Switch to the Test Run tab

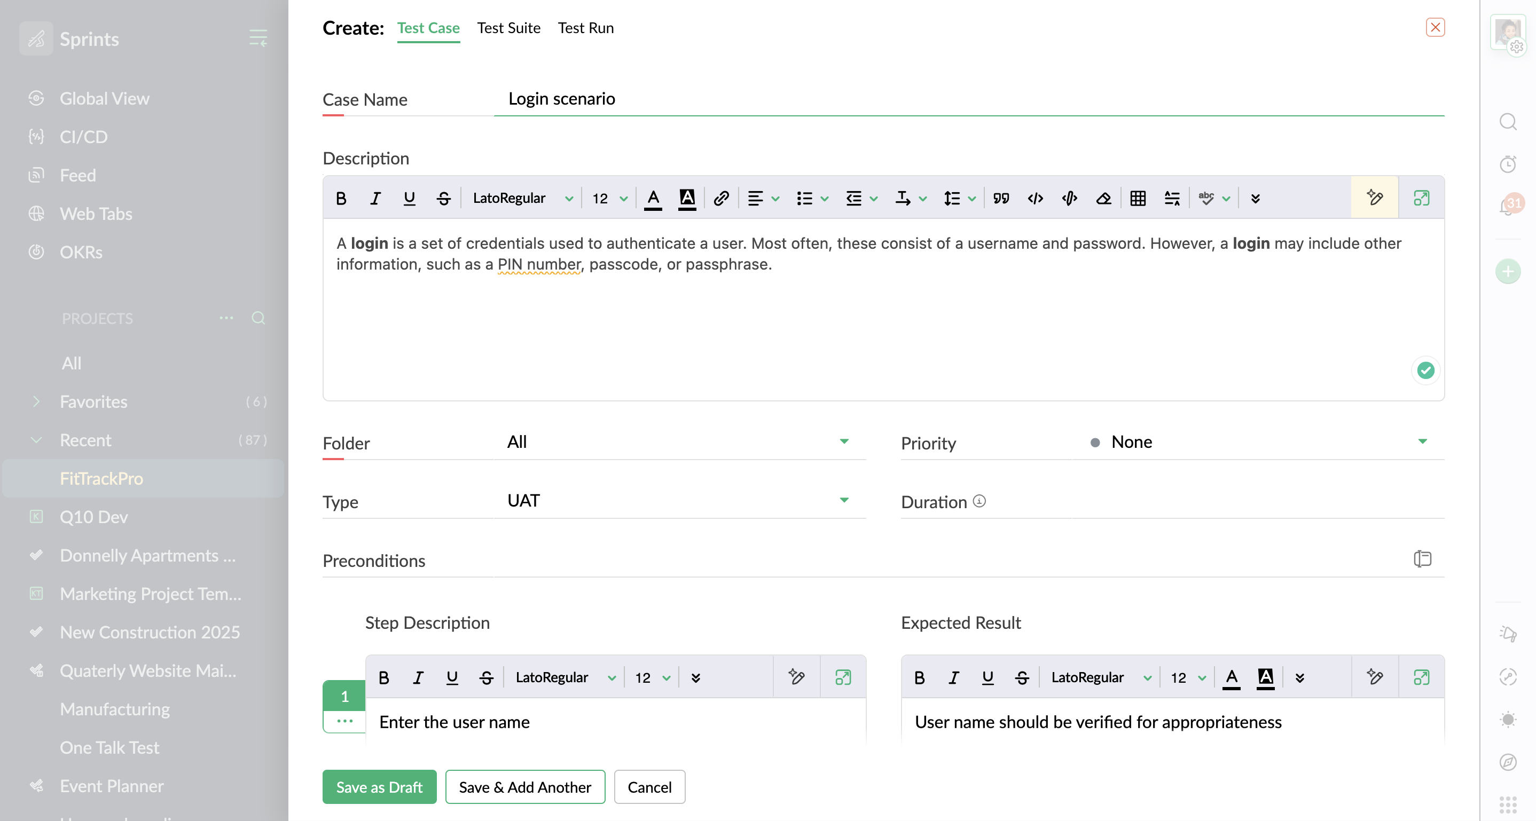tap(585, 28)
